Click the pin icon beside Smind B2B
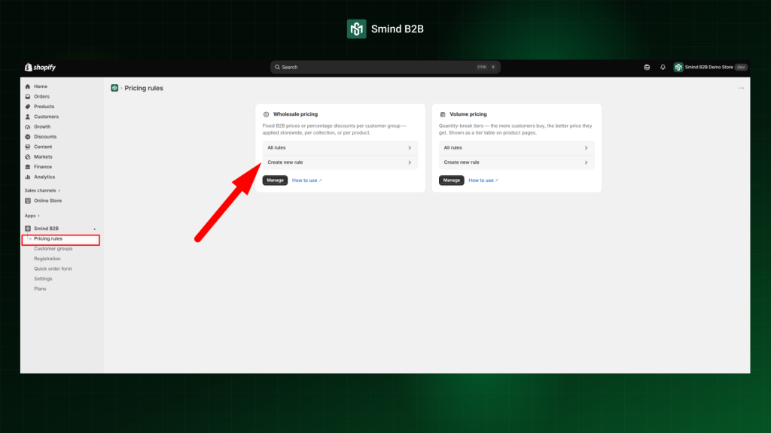 tap(95, 229)
